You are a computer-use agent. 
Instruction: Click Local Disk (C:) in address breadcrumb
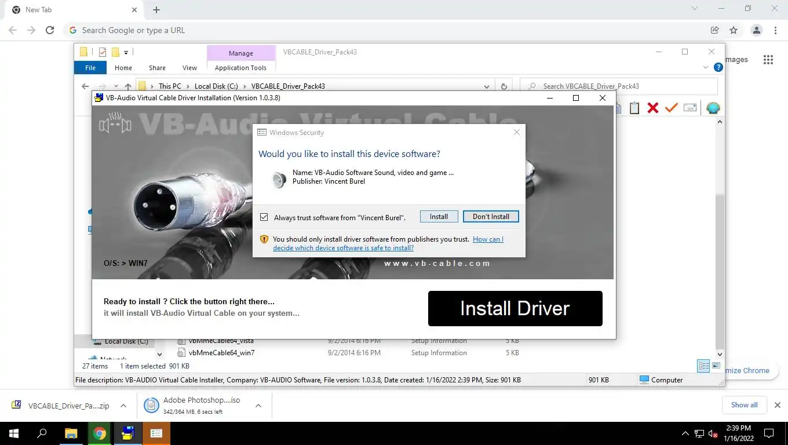pyautogui.click(x=216, y=86)
